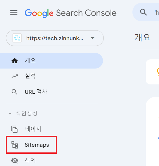Open the property selector dropdown arrow
159x166 pixels.
pos(93,38)
